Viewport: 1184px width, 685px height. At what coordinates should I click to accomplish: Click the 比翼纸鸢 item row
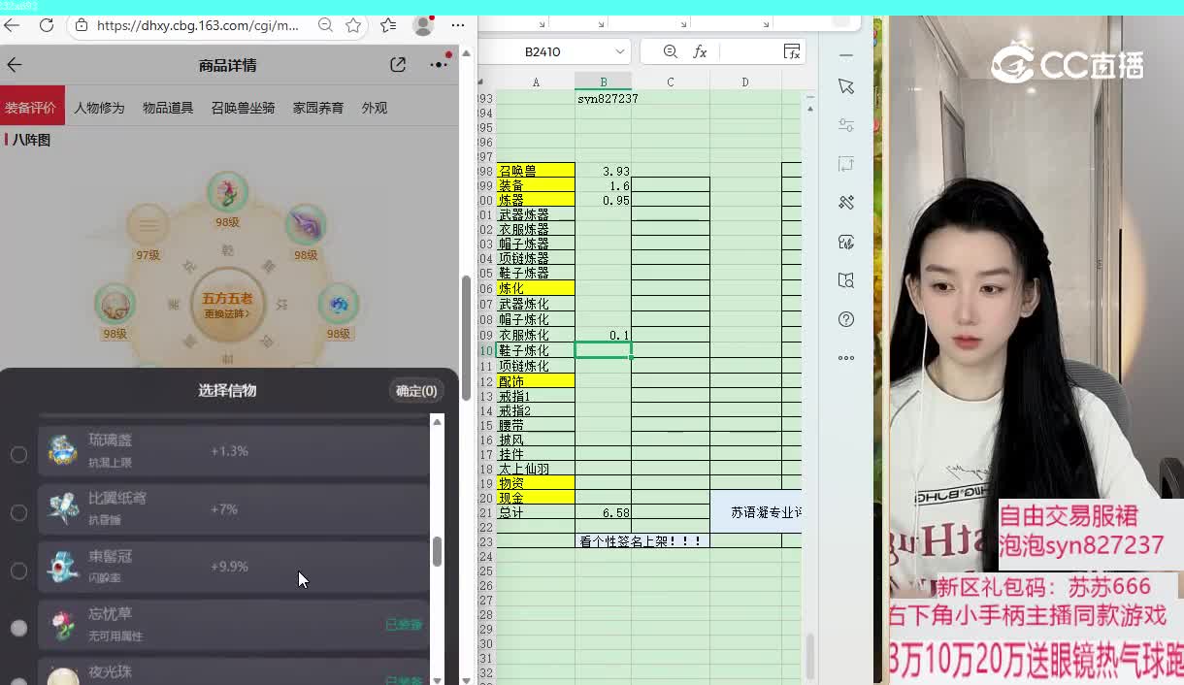233,509
